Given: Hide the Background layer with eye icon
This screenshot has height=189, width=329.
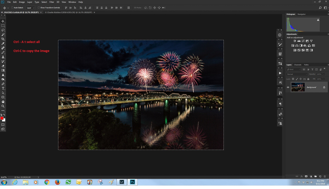Looking at the screenshot, I should click(288, 87).
